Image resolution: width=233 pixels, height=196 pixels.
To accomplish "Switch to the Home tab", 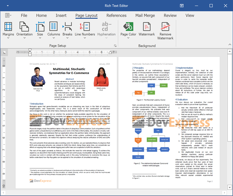I will 42,15.
